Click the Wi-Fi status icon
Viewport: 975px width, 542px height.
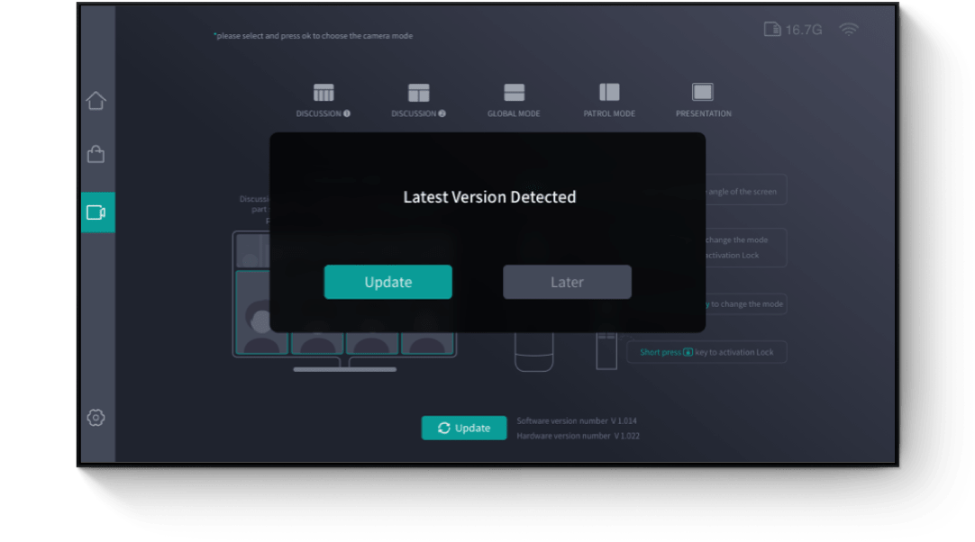click(x=848, y=30)
